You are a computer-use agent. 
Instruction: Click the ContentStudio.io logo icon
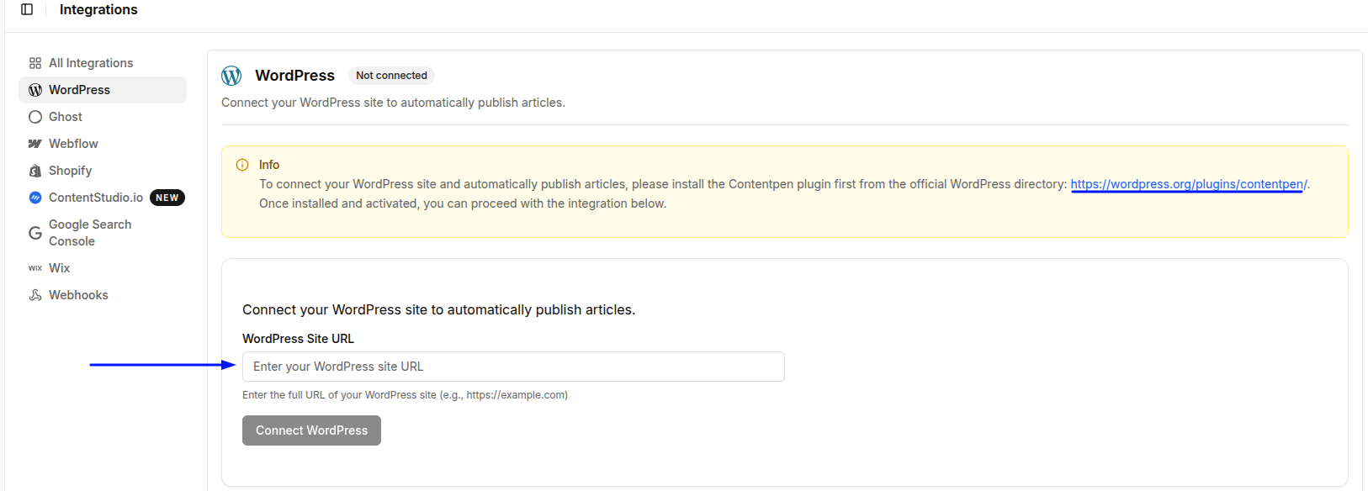click(x=35, y=198)
